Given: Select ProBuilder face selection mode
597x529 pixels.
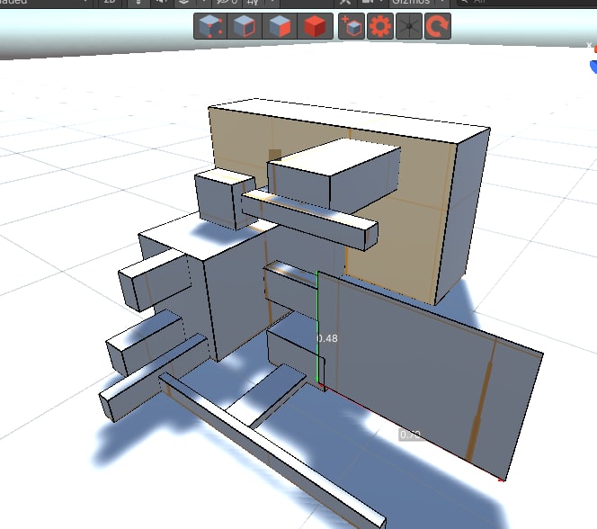Looking at the screenshot, I should (280, 26).
